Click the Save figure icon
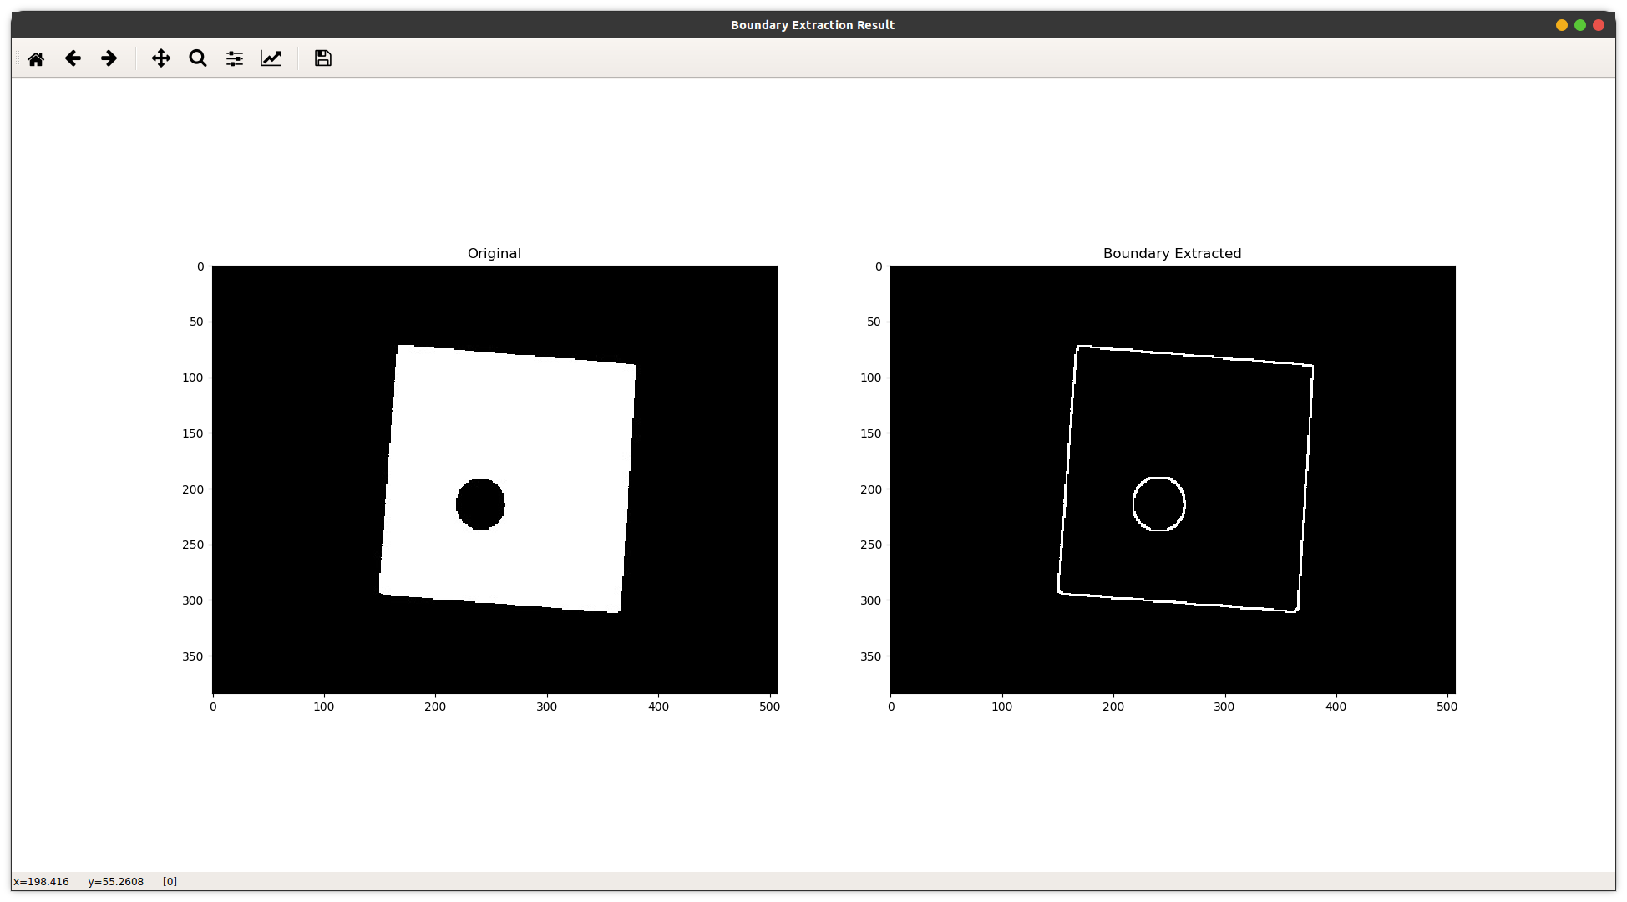The width and height of the screenshot is (1627, 902). coord(322,58)
